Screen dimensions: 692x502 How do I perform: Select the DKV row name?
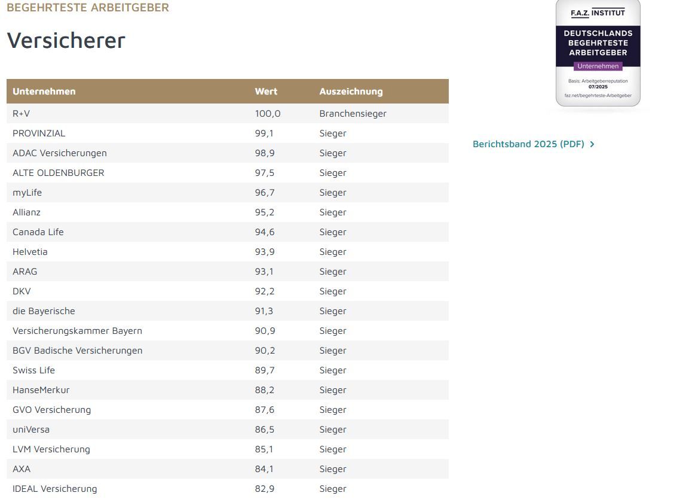[22, 291]
